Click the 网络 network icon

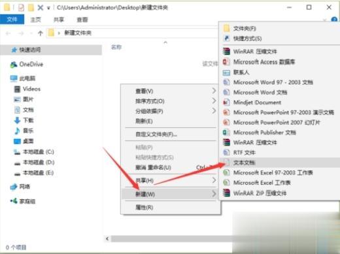14,187
